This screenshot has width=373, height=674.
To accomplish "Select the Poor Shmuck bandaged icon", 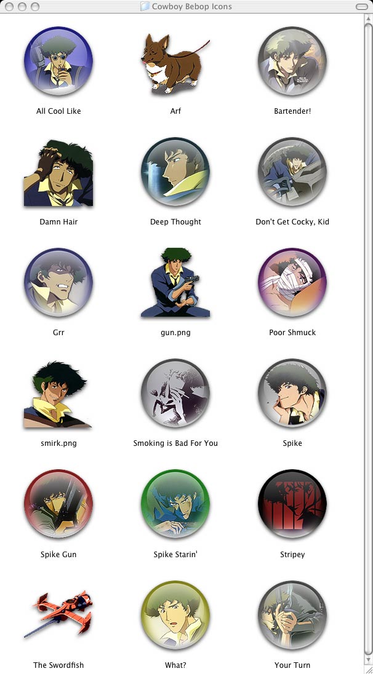I will (292, 282).
